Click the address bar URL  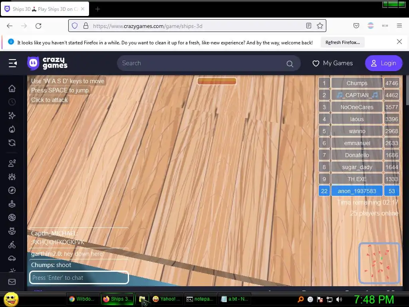point(148,26)
